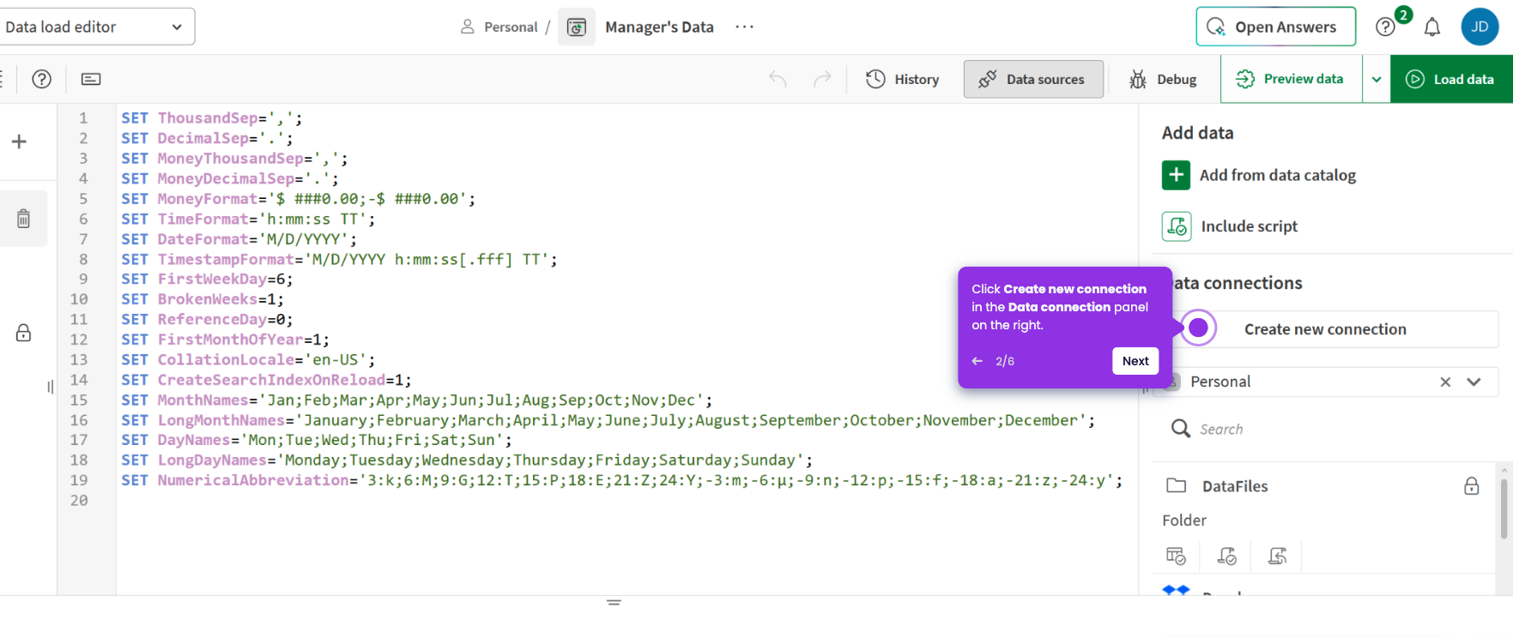Click Include script
The image size is (1513, 638).
[1249, 226]
